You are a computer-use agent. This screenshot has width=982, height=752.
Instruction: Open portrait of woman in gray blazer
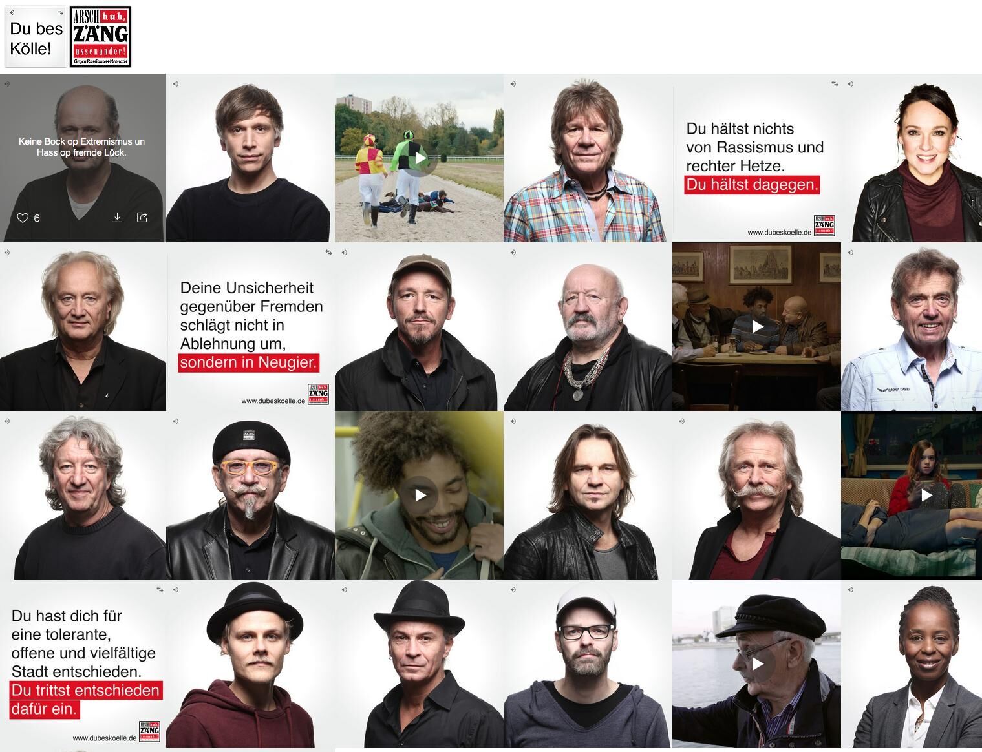(912, 664)
